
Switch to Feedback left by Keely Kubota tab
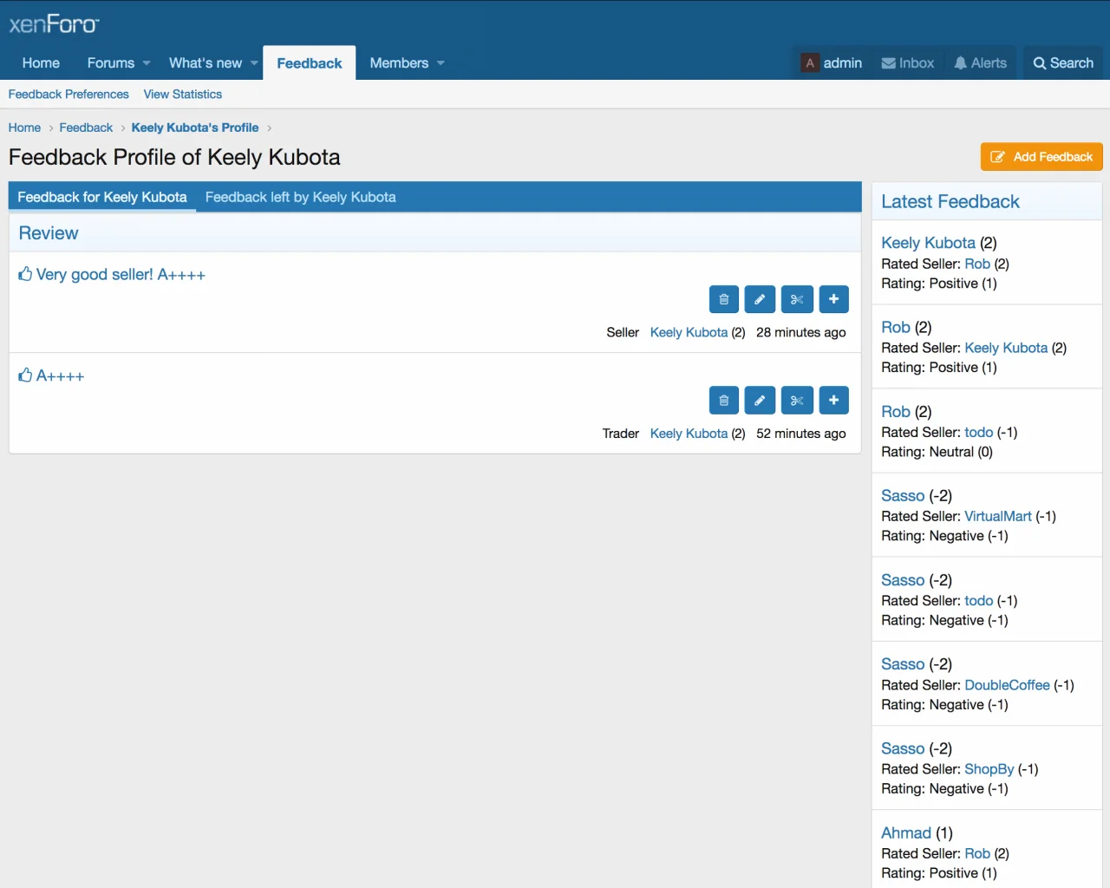pyautogui.click(x=300, y=197)
